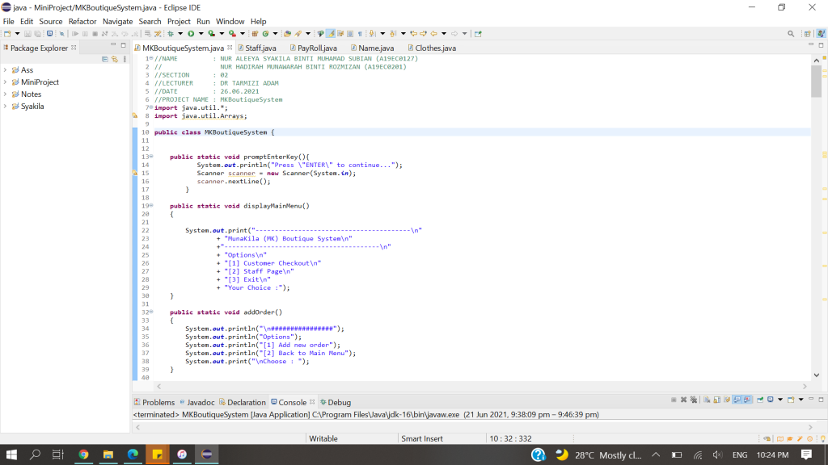Click the green Run button in toolbar
The height and width of the screenshot is (465, 828).
click(191, 34)
